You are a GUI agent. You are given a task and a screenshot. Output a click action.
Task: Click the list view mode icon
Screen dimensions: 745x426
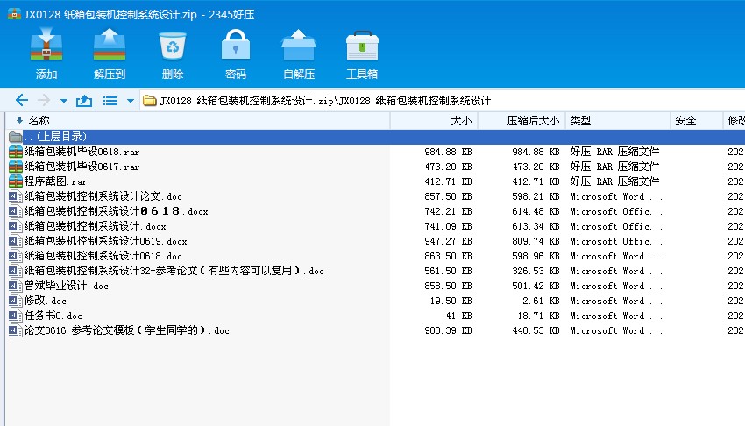pos(110,101)
